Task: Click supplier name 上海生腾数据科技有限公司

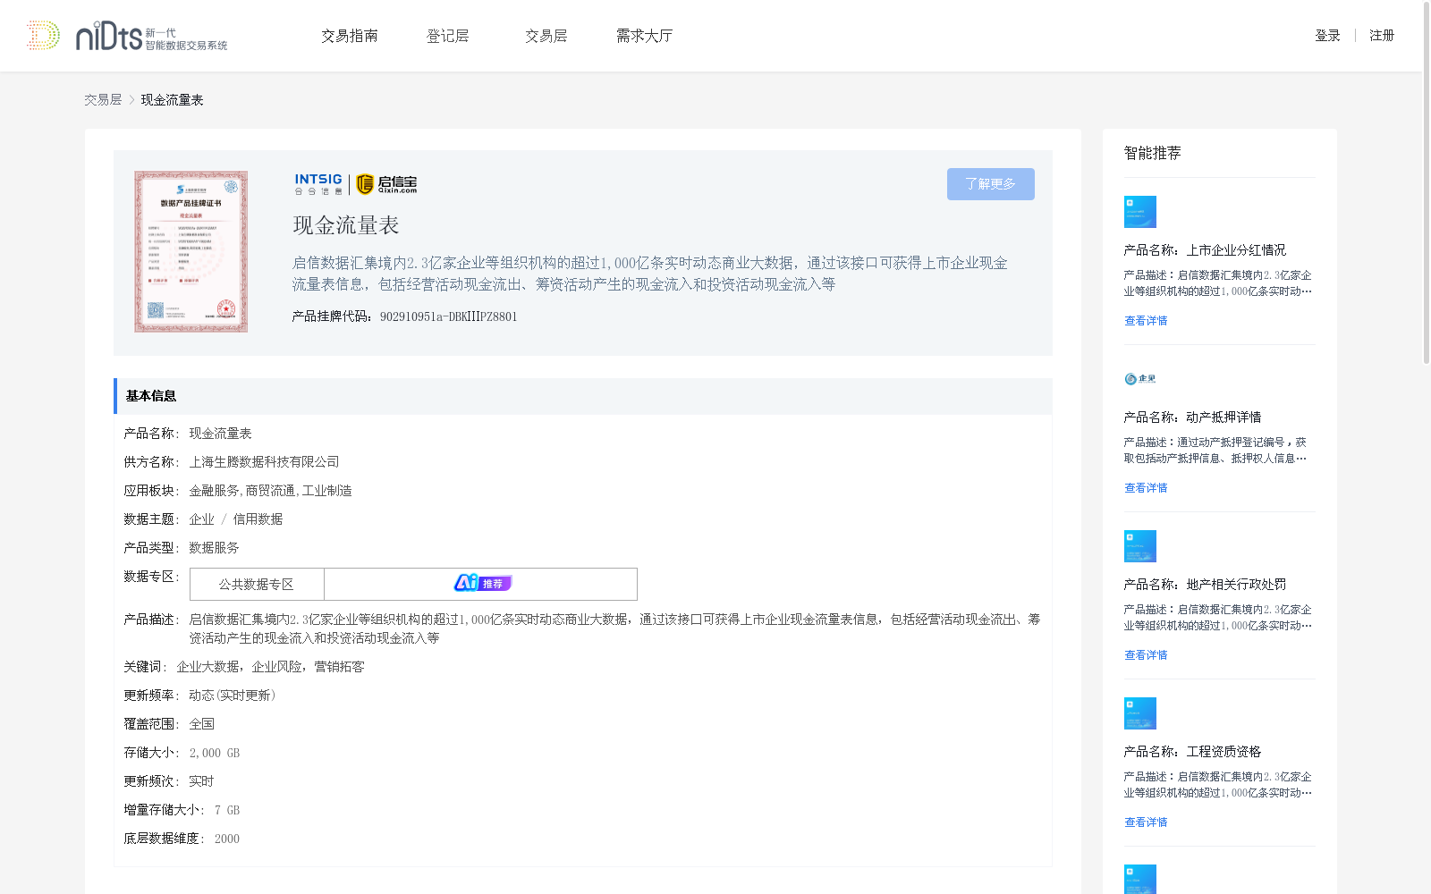Action: pos(264,462)
